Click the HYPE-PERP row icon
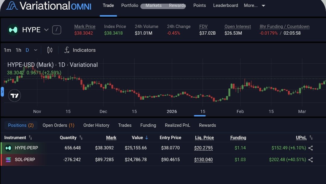The height and width of the screenshot is (184, 326). [x=8, y=148]
